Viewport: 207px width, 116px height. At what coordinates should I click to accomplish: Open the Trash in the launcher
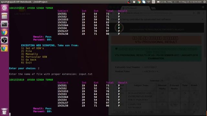[4, 111]
